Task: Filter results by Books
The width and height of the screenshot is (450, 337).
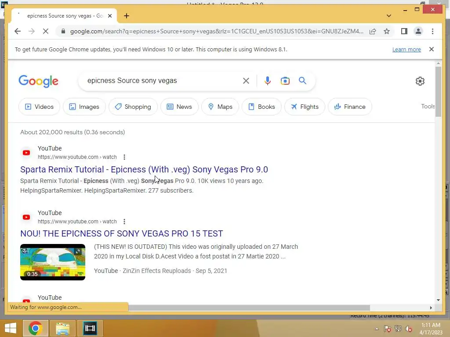Action: pos(261,107)
